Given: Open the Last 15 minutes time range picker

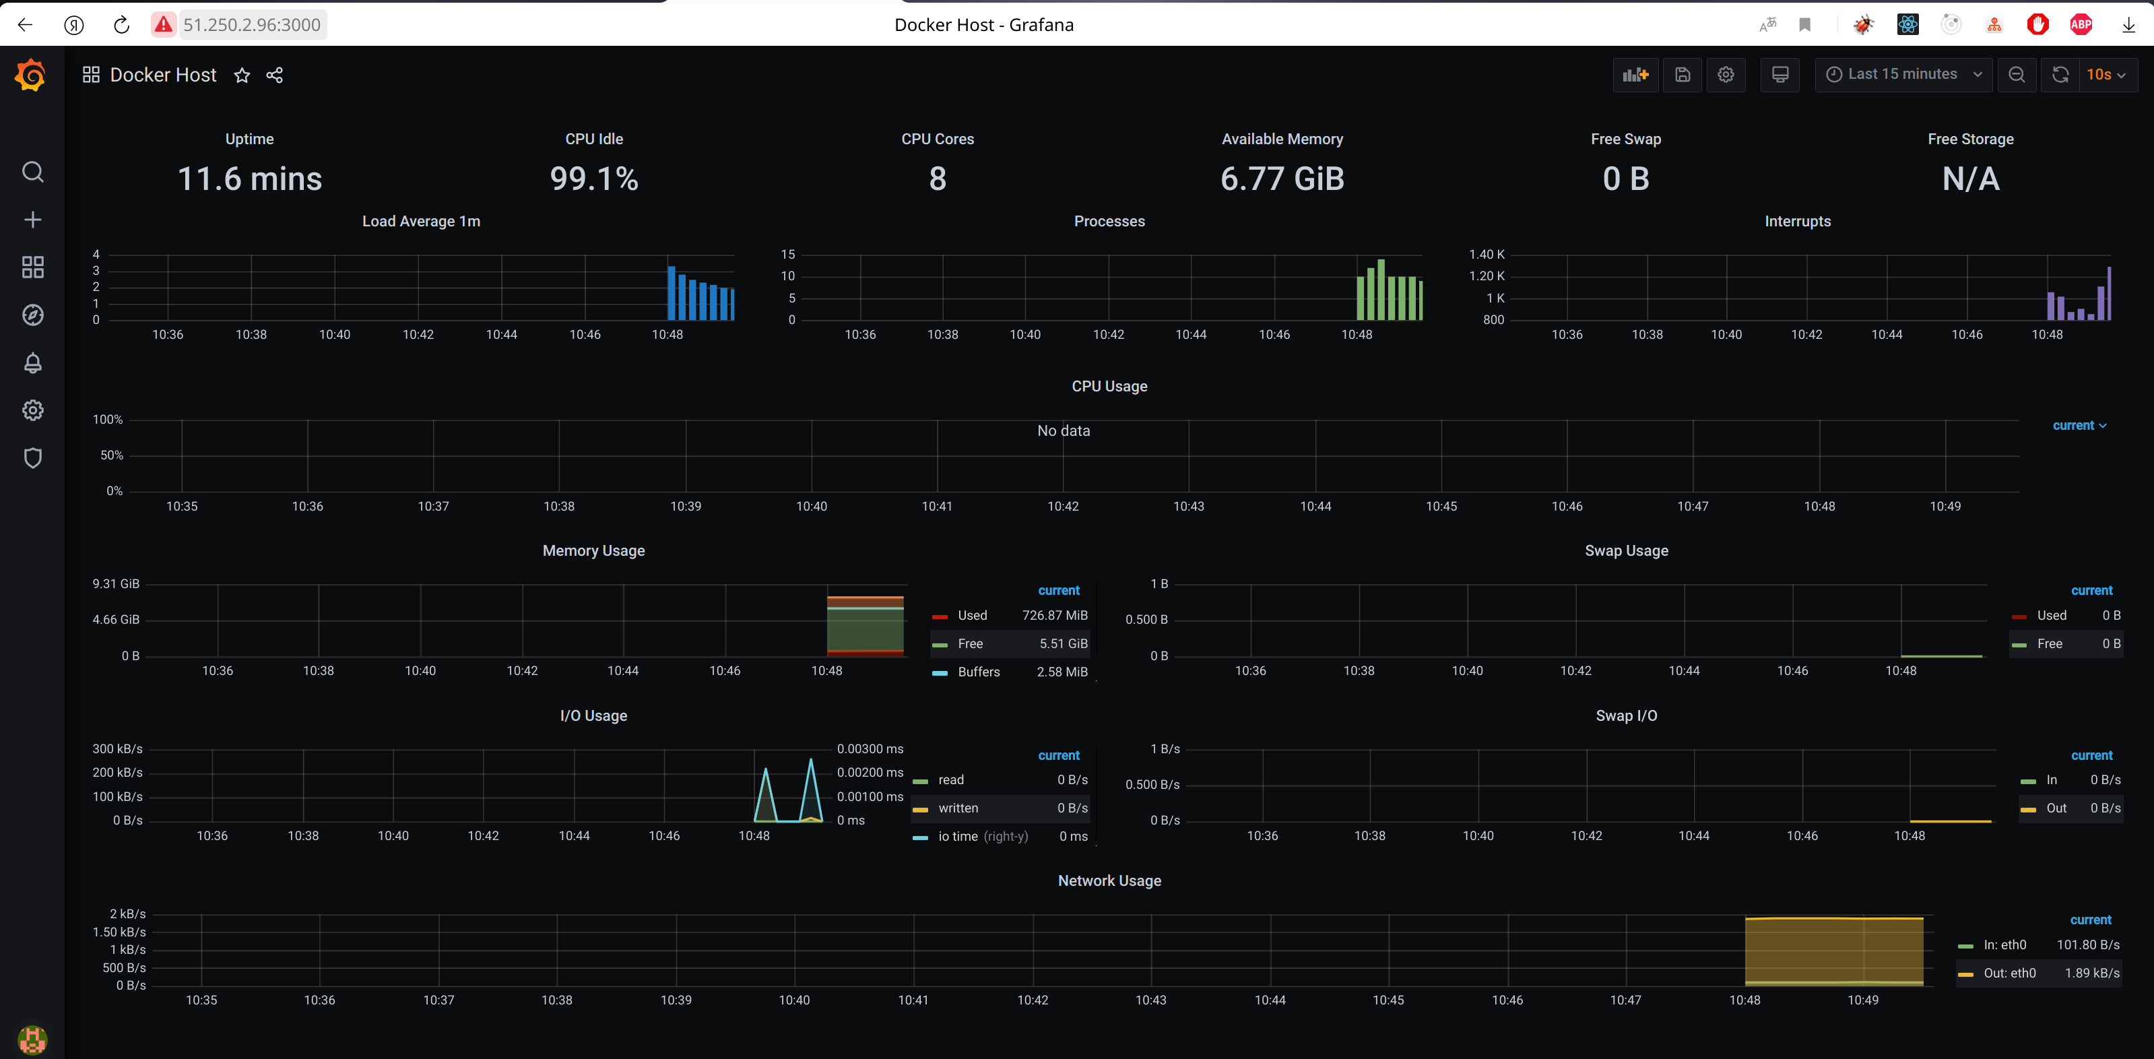Looking at the screenshot, I should [x=1903, y=75].
